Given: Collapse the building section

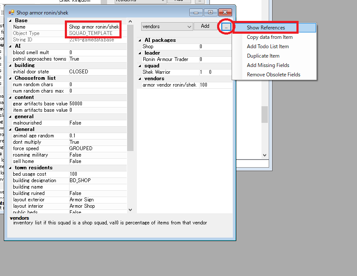Looking at the screenshot, I should click(x=10, y=65).
